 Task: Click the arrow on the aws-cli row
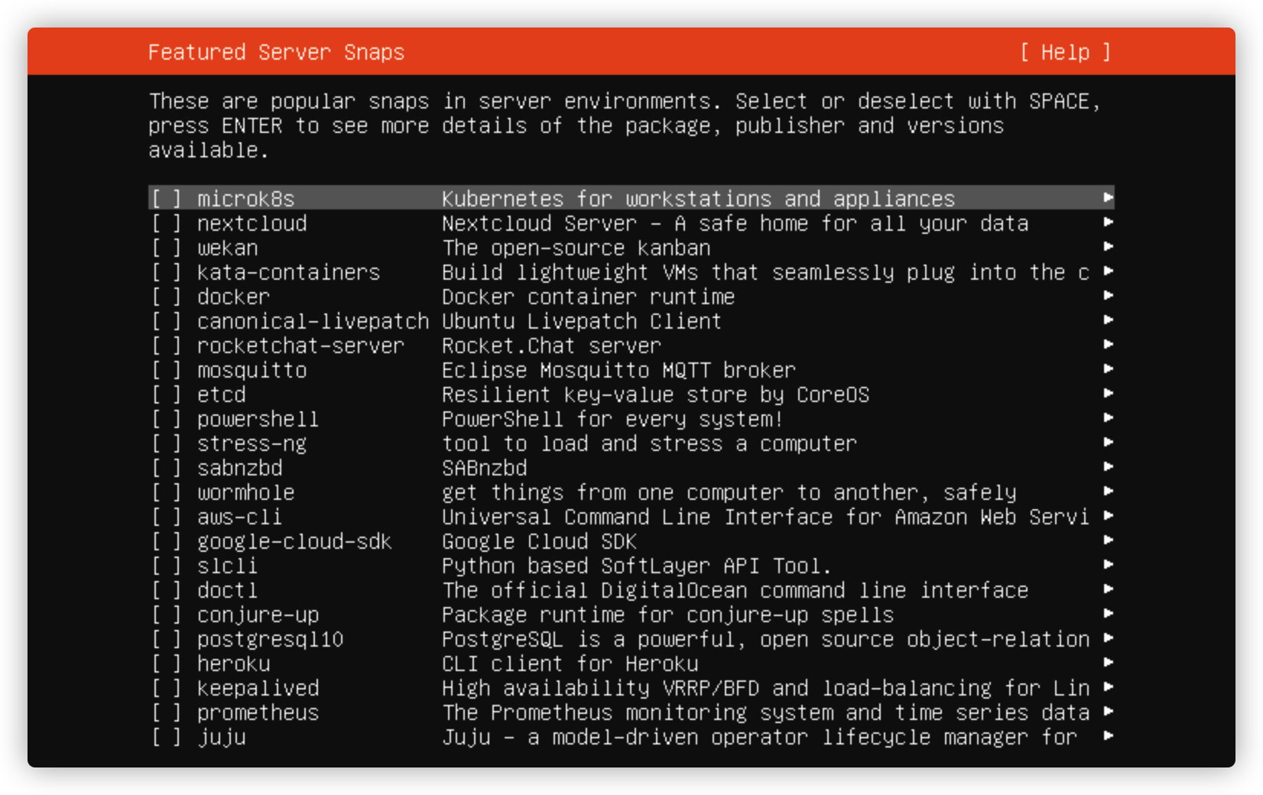point(1108,516)
